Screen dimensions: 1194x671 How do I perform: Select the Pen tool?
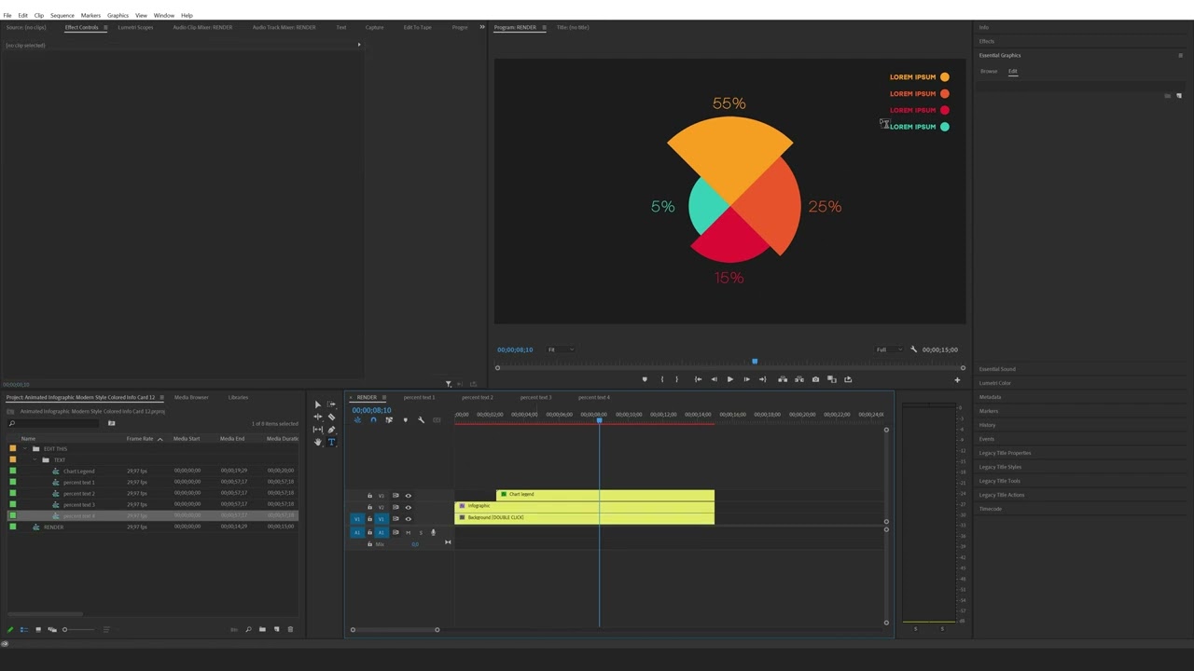click(331, 429)
